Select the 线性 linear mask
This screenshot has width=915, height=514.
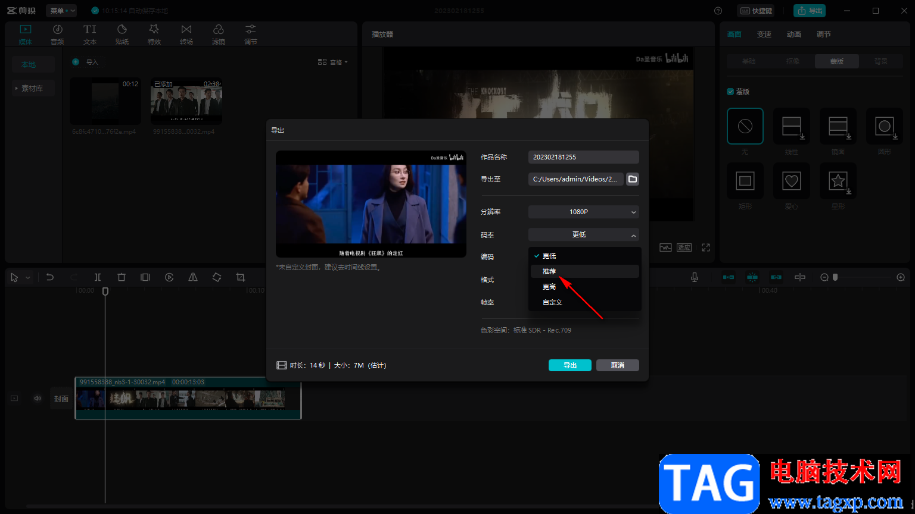click(792, 126)
